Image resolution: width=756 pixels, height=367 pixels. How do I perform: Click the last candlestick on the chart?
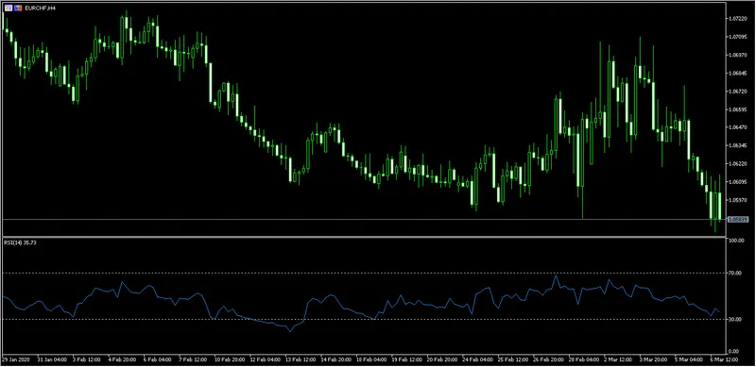click(x=720, y=206)
